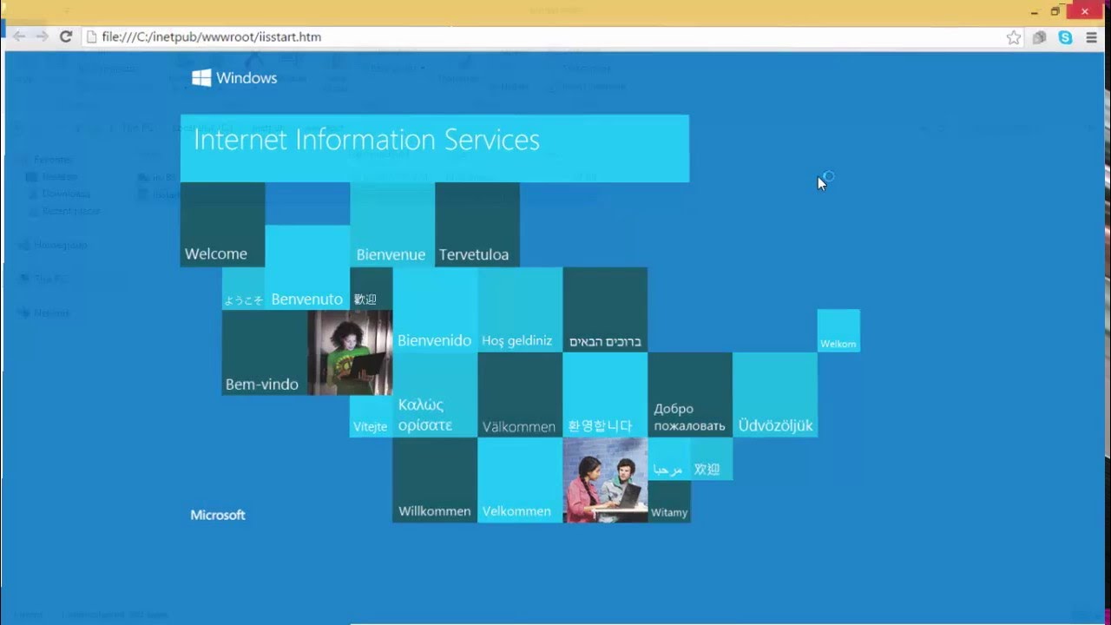Select the 欢迎 tile
Image resolution: width=1111 pixels, height=625 pixels.
[712, 459]
